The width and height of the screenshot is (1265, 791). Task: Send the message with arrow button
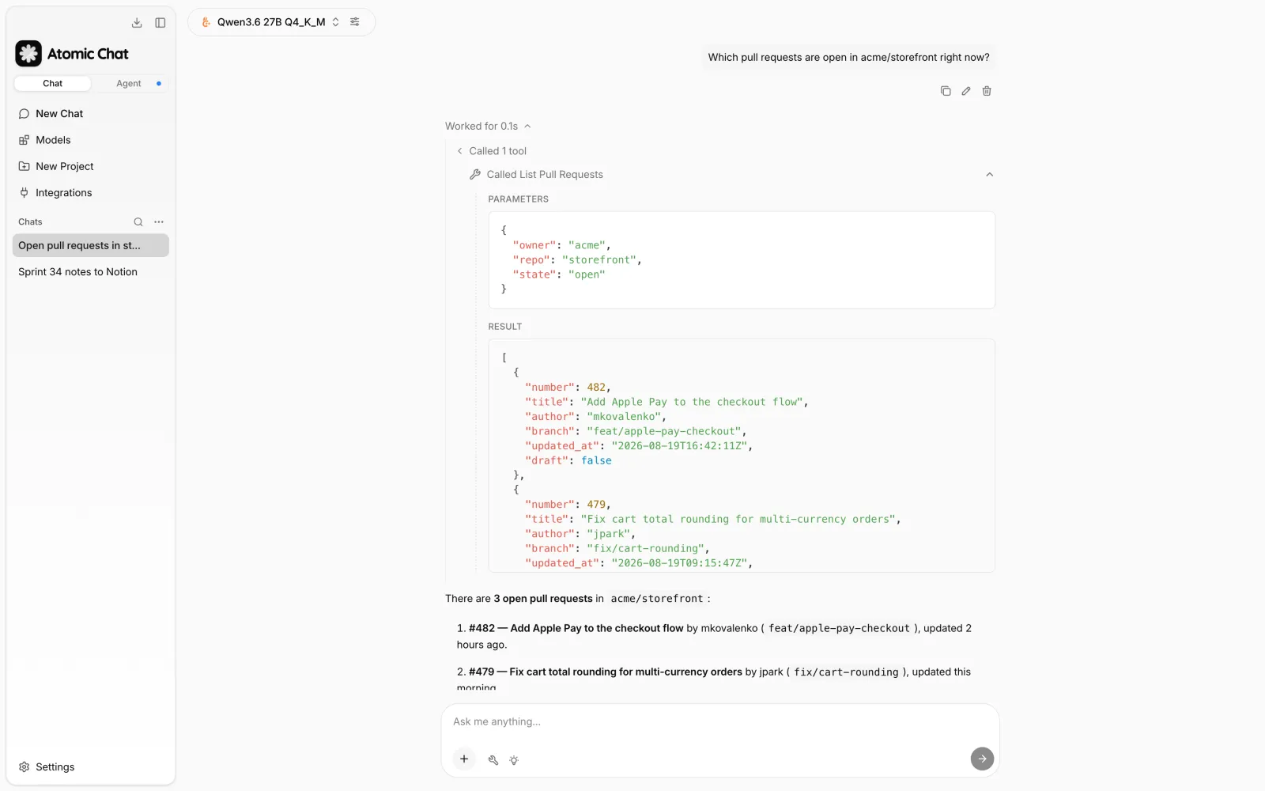point(982,759)
